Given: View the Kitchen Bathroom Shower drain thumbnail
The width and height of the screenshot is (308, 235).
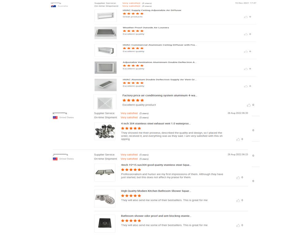Looking at the screenshot, I should 105,199.
